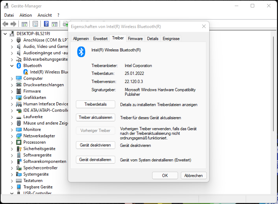The width and height of the screenshot is (278, 204).
Task: Open the Aktion menu
Action: (26, 15)
